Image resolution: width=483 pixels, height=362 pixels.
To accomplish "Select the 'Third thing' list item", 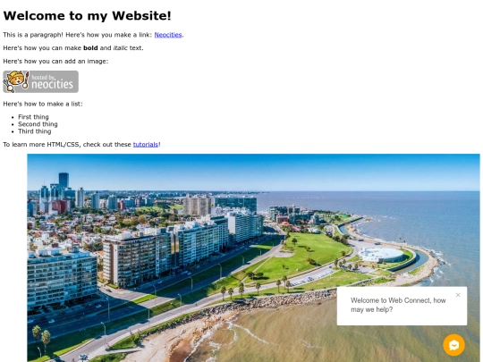I will click(x=35, y=131).
